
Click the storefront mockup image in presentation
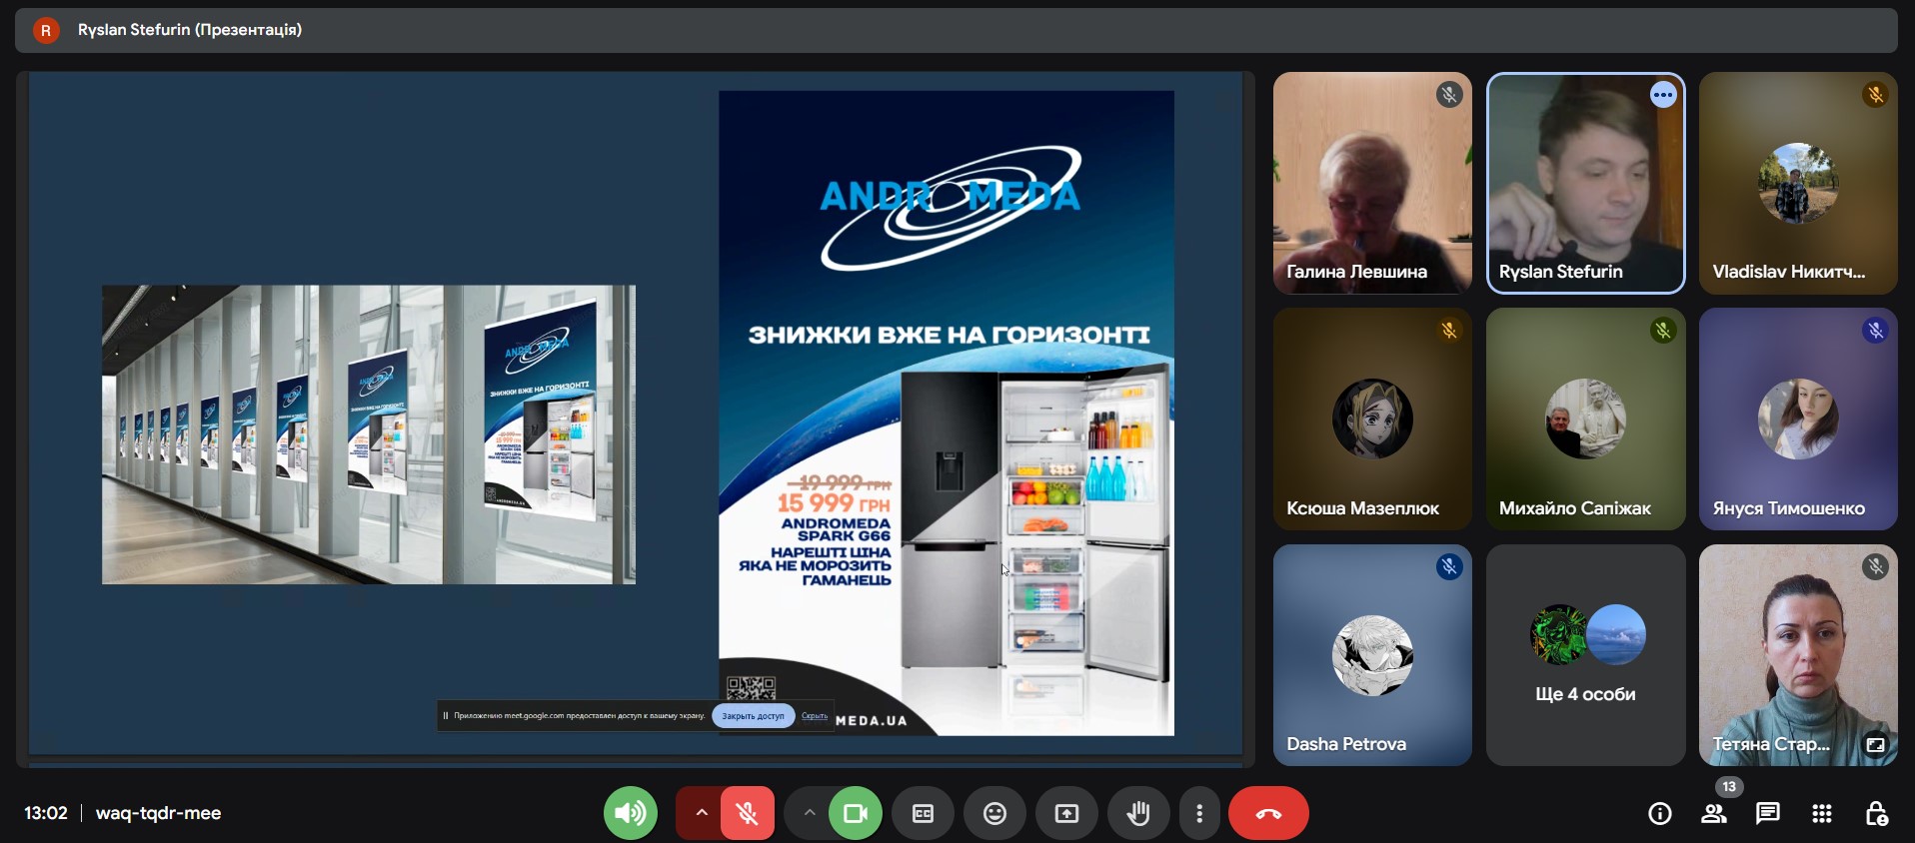(x=369, y=434)
